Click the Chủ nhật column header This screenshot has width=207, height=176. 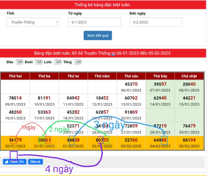tap(189, 76)
